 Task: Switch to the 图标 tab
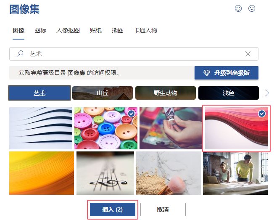pyautogui.click(x=40, y=30)
